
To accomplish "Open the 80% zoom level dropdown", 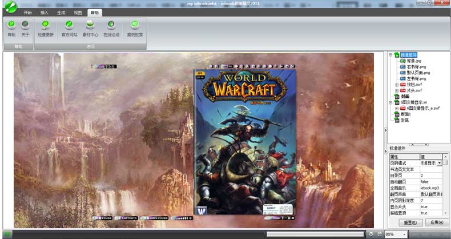I will coord(405,234).
